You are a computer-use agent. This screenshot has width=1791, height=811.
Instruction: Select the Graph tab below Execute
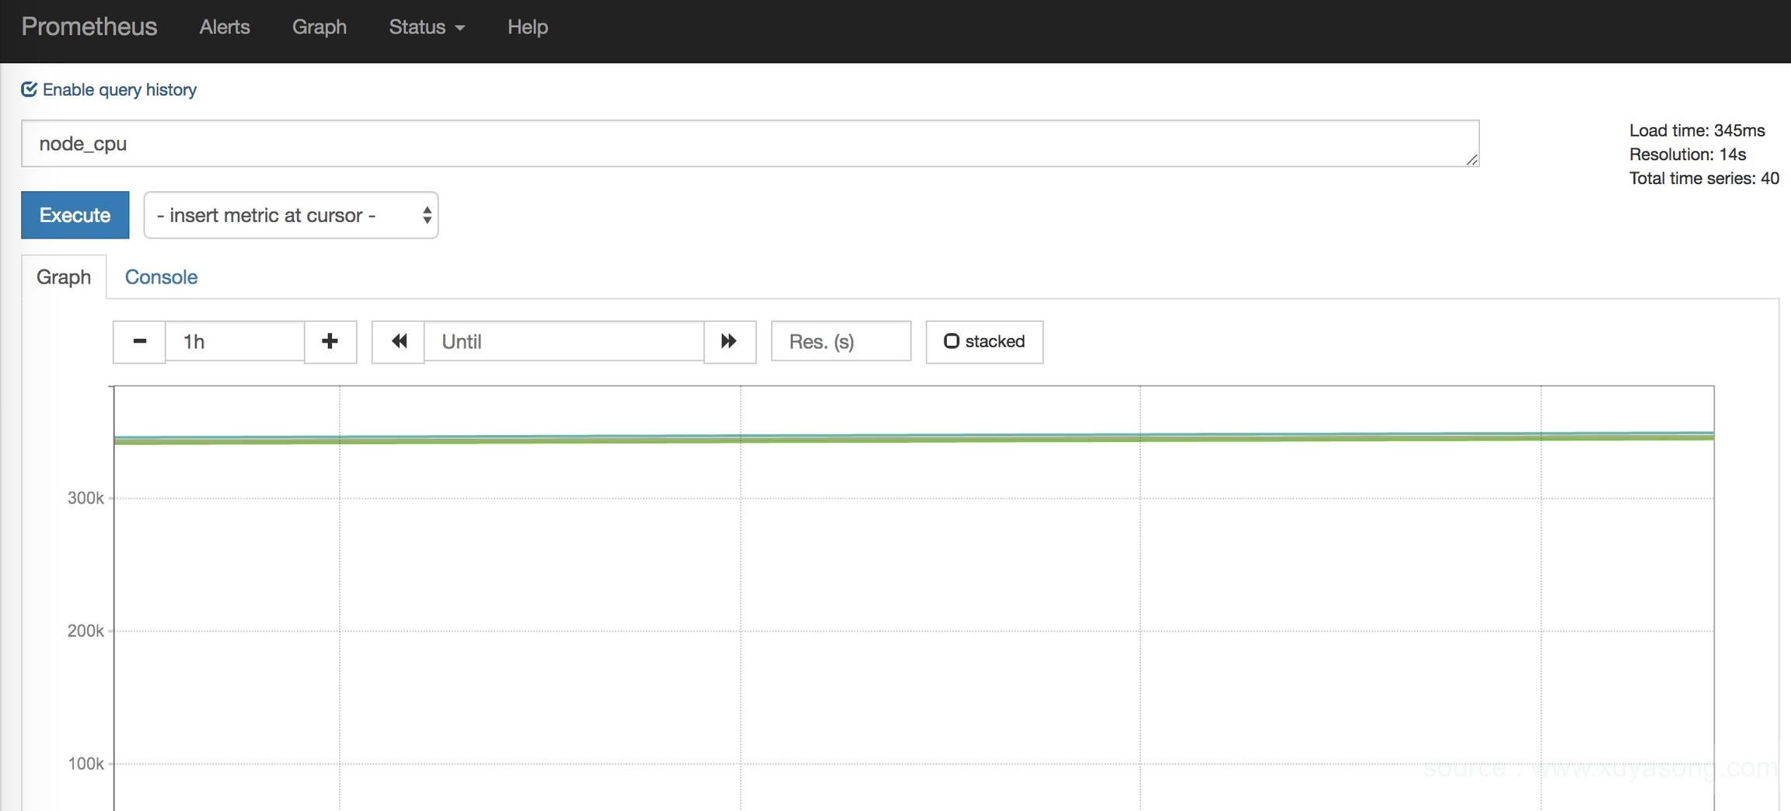[x=64, y=277]
